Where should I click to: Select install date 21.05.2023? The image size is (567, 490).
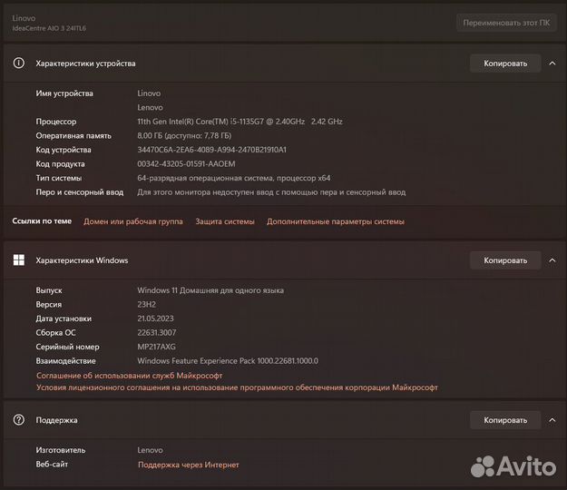(x=155, y=318)
